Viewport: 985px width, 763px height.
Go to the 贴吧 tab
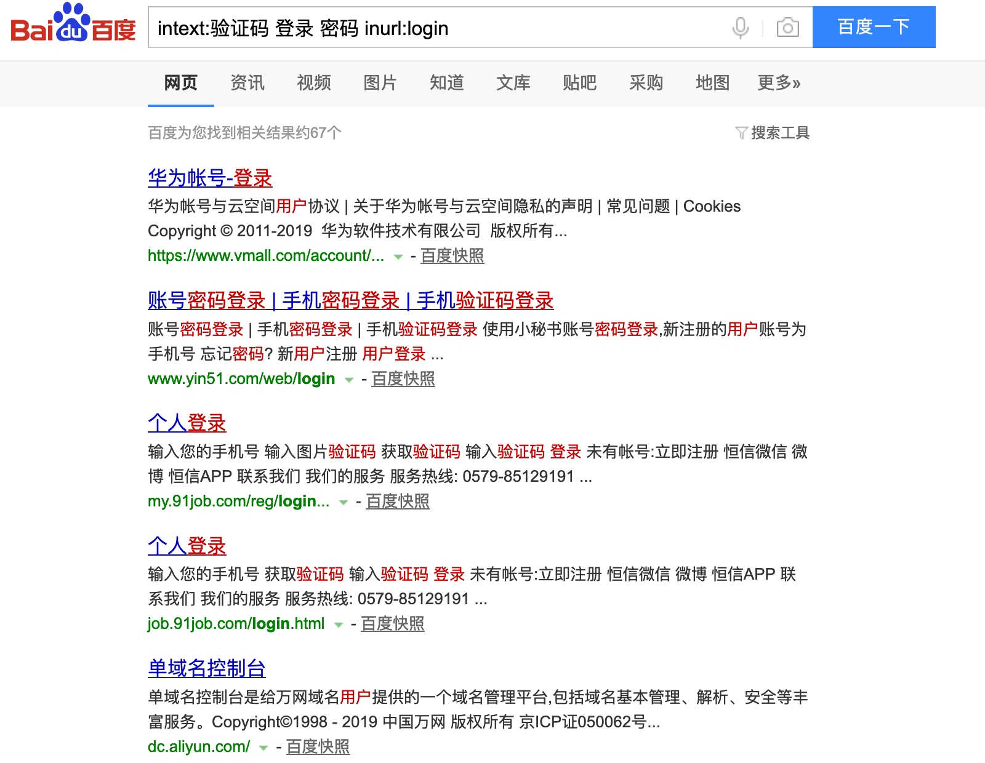(579, 82)
